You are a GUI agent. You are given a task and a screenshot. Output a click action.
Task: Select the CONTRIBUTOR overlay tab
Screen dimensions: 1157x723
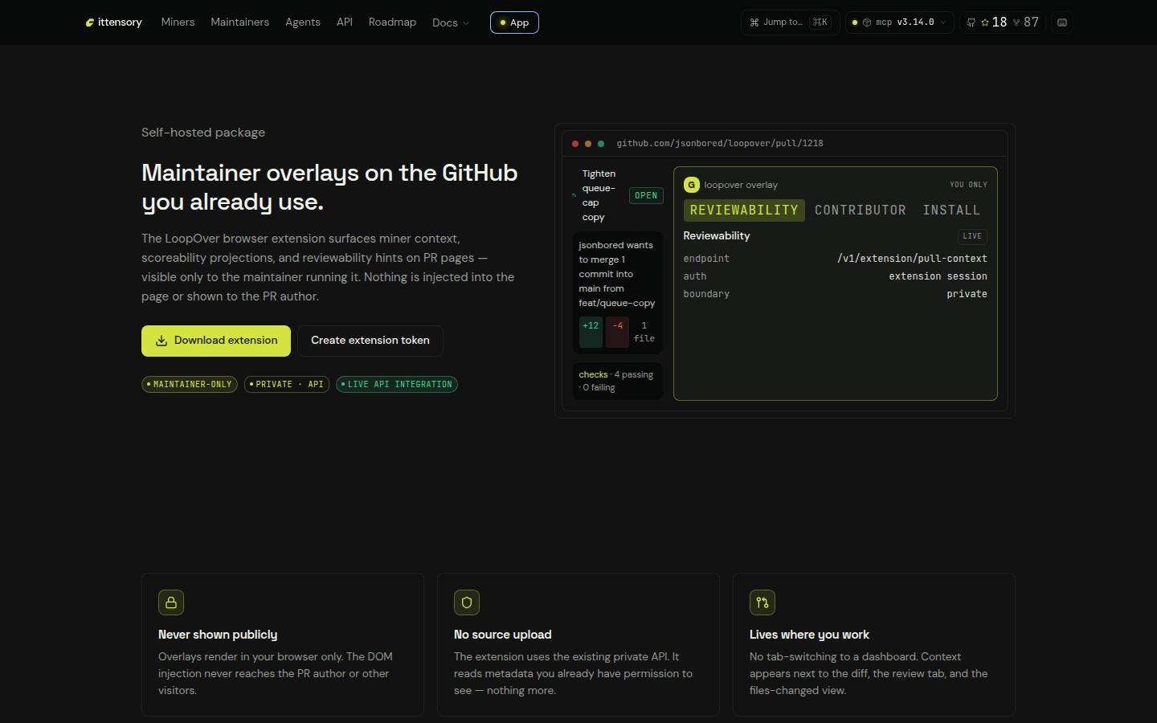[x=861, y=210]
